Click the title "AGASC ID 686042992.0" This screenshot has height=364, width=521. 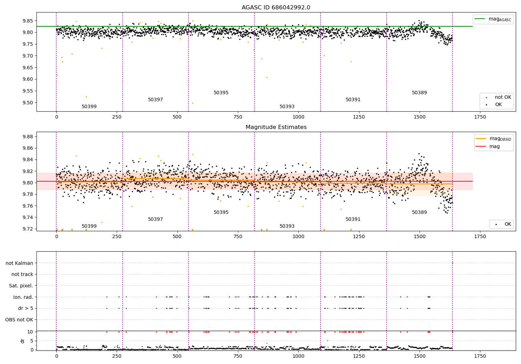276,8
